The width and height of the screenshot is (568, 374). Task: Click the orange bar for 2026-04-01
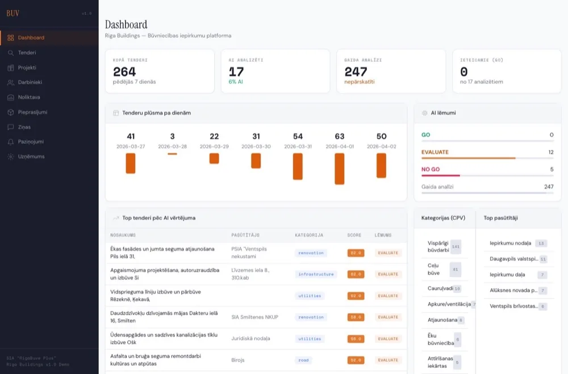(x=340, y=169)
